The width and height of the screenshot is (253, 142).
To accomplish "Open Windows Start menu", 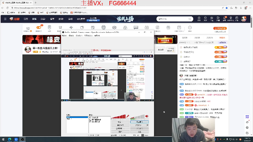I will pyautogui.click(x=3, y=139).
